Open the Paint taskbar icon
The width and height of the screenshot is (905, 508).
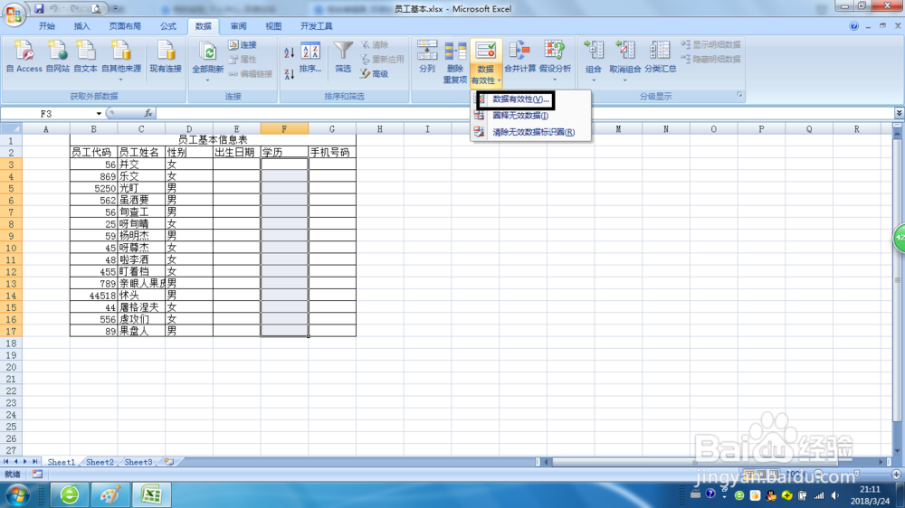110,494
